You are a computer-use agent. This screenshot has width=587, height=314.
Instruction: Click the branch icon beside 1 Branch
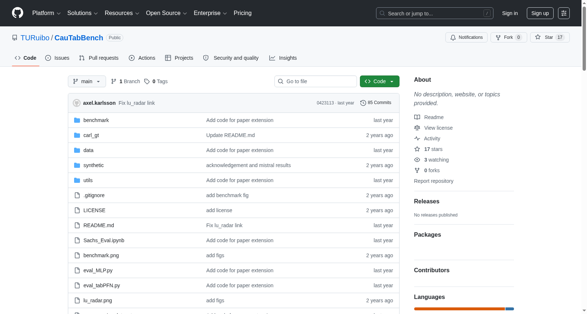(x=114, y=81)
